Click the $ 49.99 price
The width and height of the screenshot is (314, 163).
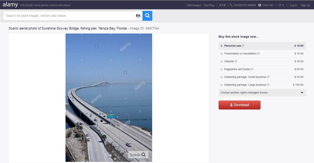pyautogui.click(x=299, y=61)
